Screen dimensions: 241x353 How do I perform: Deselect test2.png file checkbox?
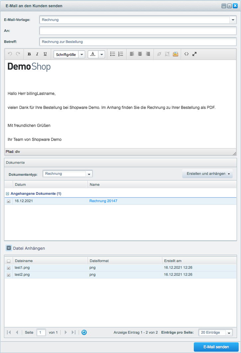coord(9,275)
